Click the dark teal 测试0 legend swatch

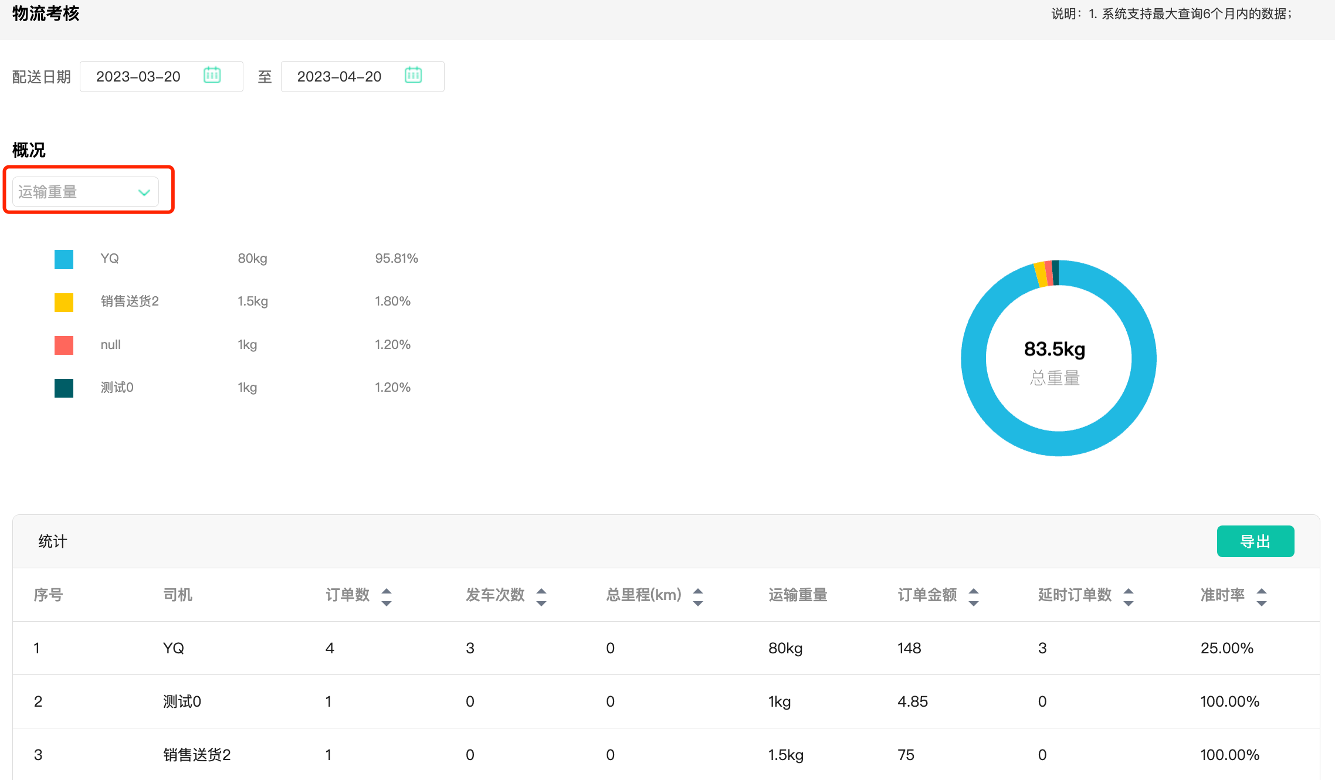click(64, 388)
